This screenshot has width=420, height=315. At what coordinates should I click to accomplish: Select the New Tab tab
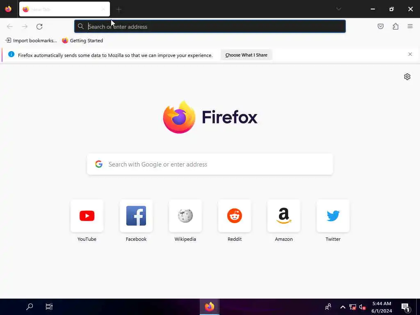click(x=64, y=9)
